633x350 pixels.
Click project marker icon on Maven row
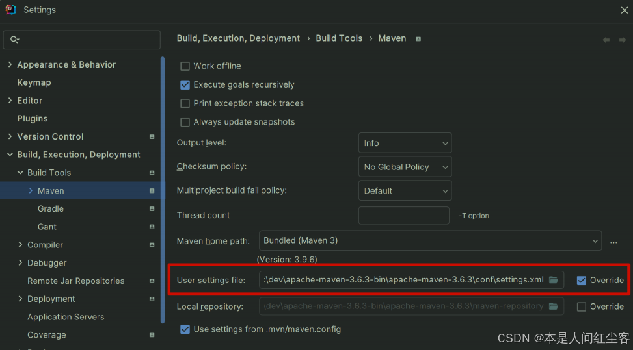tap(152, 191)
